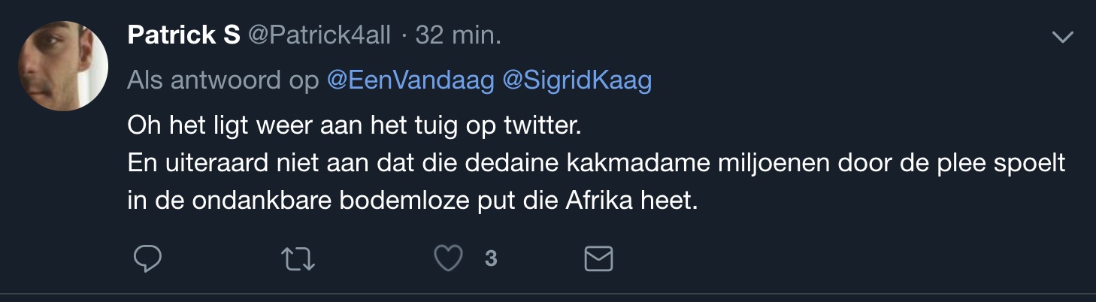
Task: Click the 'Als antwoord op' label
Action: 223,80
